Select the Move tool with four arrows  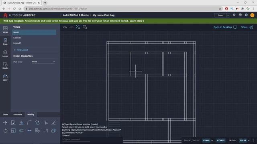pyautogui.click(x=5, y=123)
